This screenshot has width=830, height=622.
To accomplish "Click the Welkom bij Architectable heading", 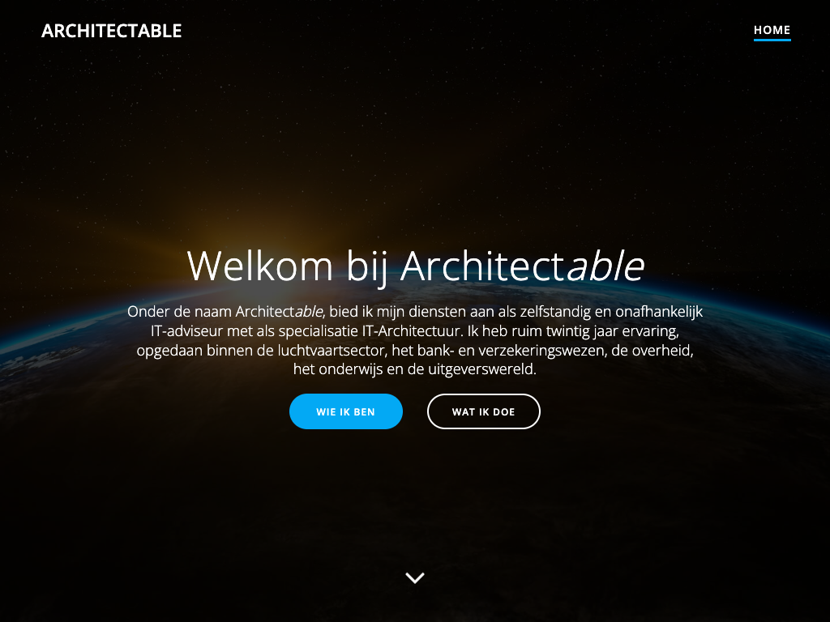I will [x=416, y=266].
